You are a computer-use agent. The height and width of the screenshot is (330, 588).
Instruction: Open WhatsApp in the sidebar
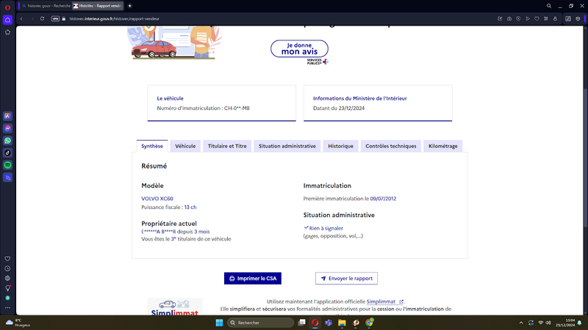[x=7, y=141]
